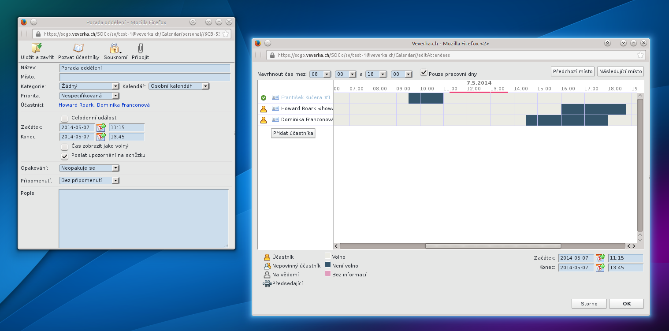The image size is (669, 331).
Task: Uncheck Poslat upozornění na schůzku
Action: pos(65,156)
